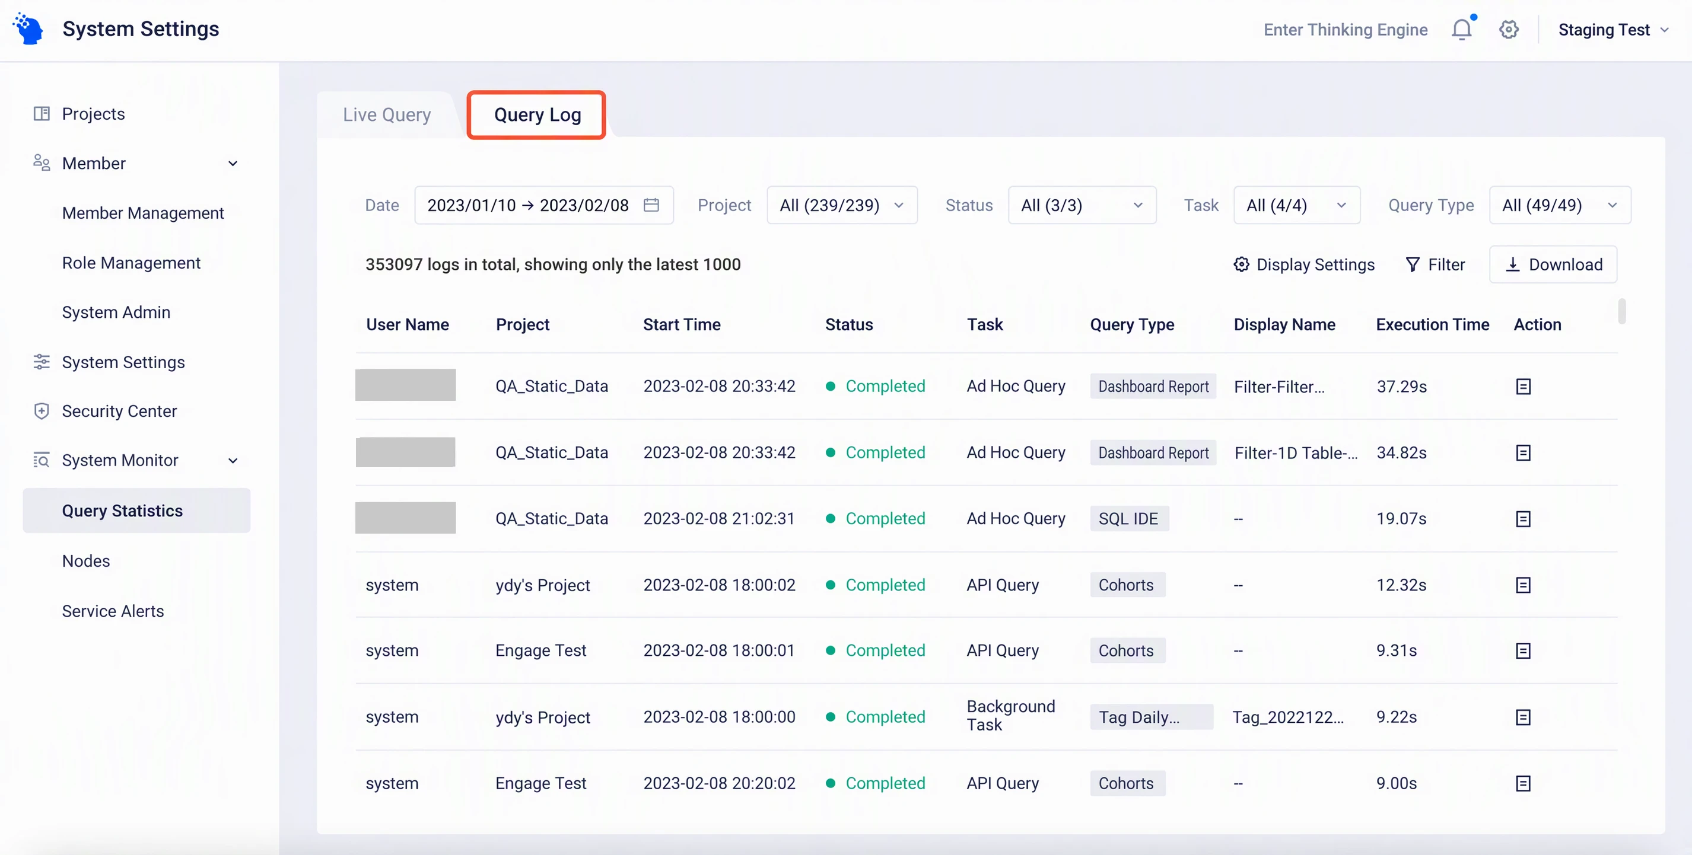The width and height of the screenshot is (1692, 855).
Task: Open Role Management in sidebar
Action: point(131,263)
